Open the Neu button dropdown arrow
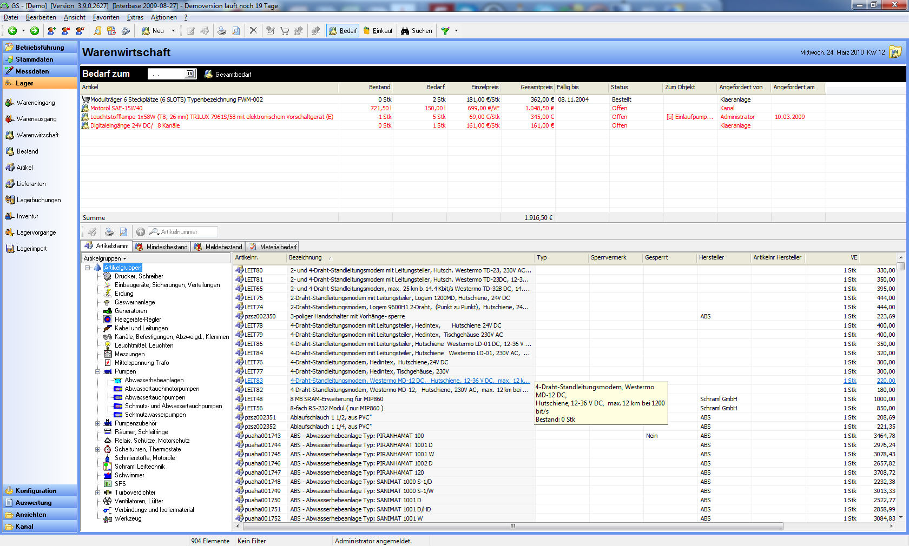This screenshot has height=546, width=909. [x=173, y=31]
